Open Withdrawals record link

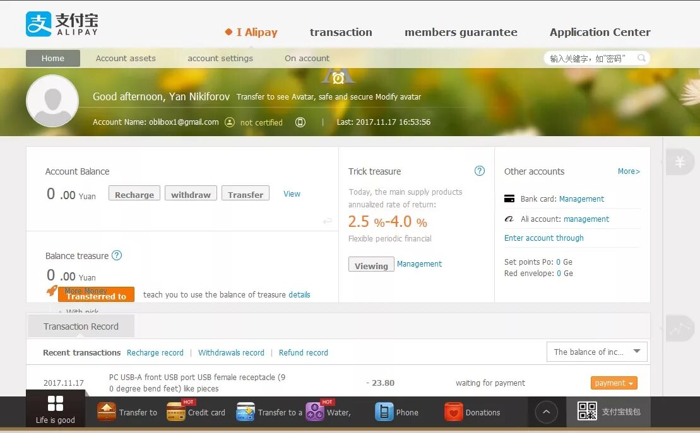tap(231, 353)
